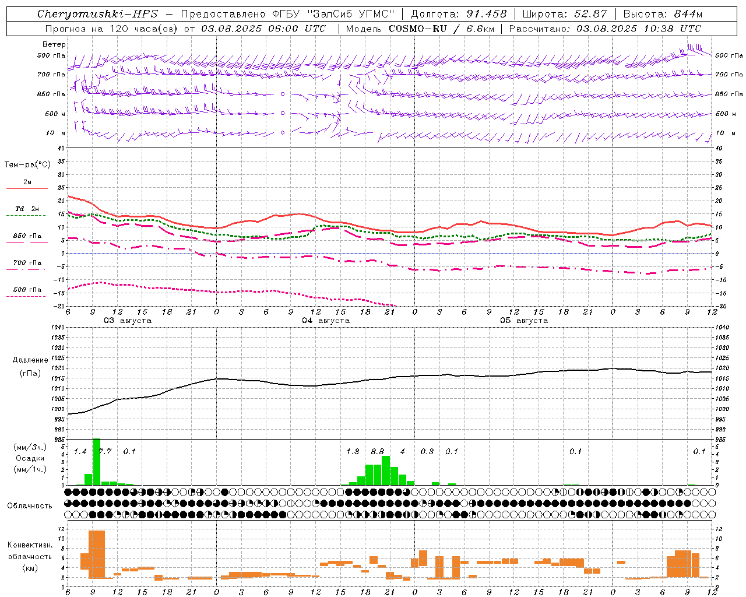Image resolution: width=746 pixels, height=597 pixels.
Task: Click '500 гПа' legend entry in temperature panel
Action: 27,290
